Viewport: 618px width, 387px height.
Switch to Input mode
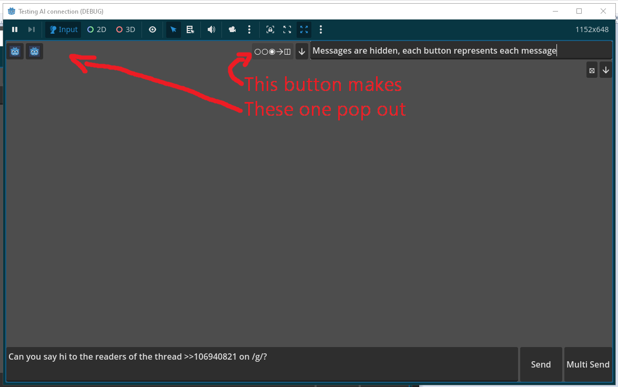point(63,29)
